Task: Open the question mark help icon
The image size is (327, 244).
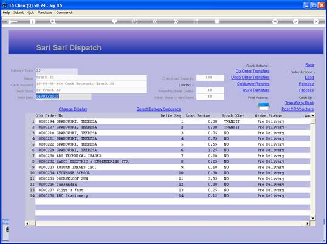Action: (x=32, y=22)
